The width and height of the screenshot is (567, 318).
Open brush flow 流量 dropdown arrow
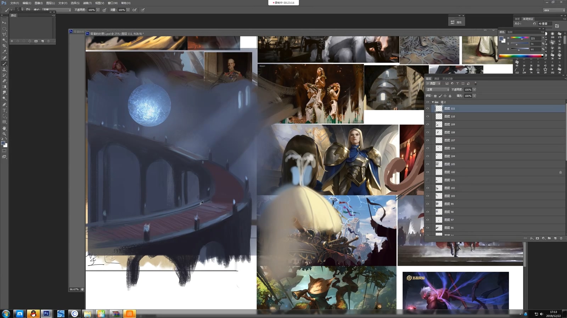click(128, 10)
